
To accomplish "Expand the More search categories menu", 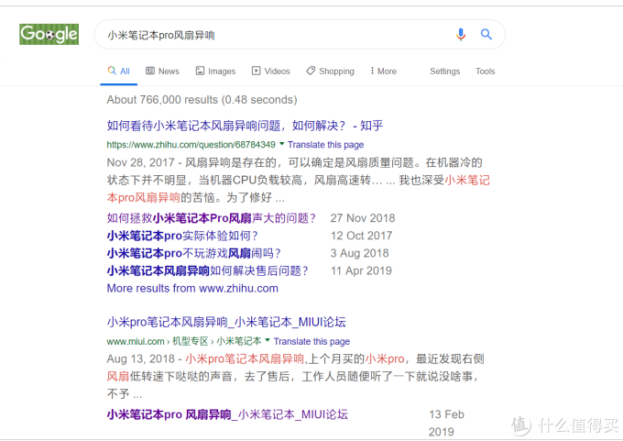I will point(383,72).
